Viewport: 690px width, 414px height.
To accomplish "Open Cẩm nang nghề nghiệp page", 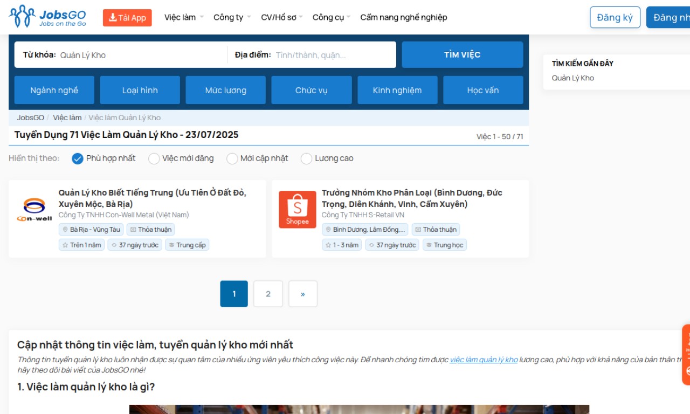I will 404,17.
